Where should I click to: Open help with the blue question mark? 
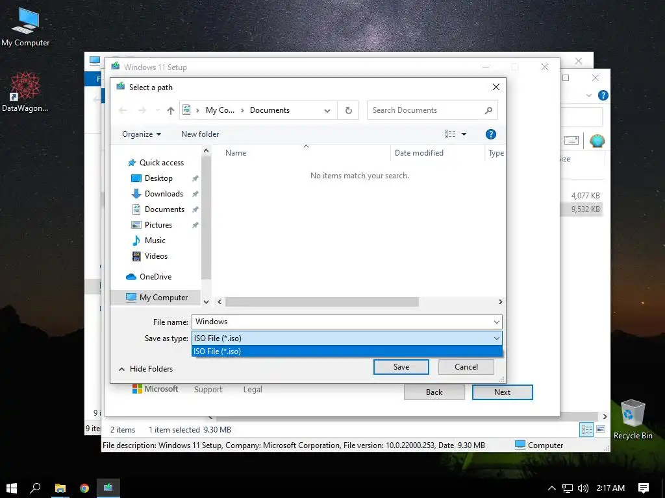point(491,134)
